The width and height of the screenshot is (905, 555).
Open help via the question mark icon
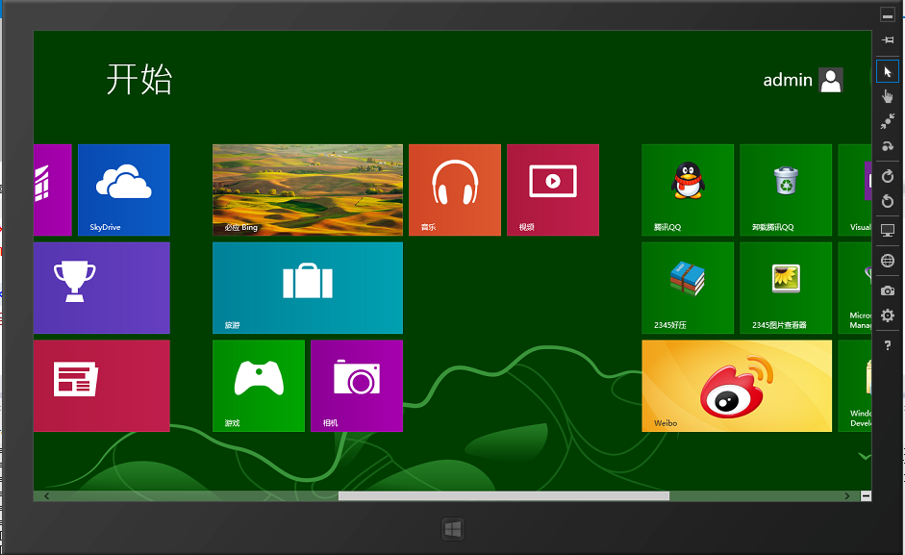pyautogui.click(x=887, y=344)
